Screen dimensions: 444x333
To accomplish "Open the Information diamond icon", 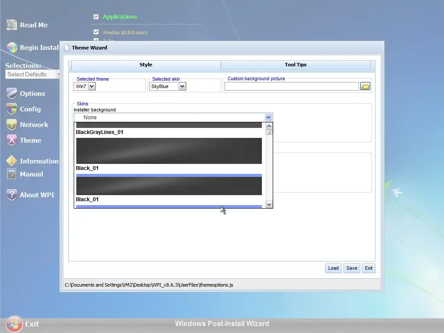I will coord(12,161).
